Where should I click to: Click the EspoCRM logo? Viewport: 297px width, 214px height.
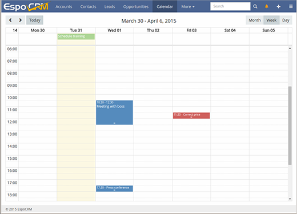pyautogui.click(x=26, y=6)
